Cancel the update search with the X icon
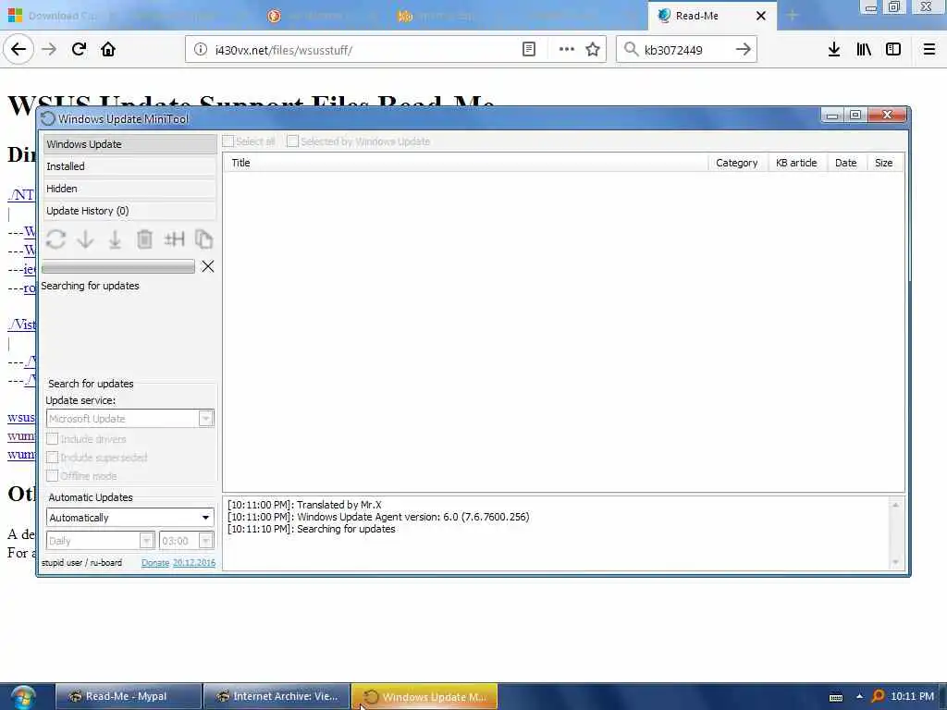This screenshot has width=947, height=710. click(x=208, y=266)
